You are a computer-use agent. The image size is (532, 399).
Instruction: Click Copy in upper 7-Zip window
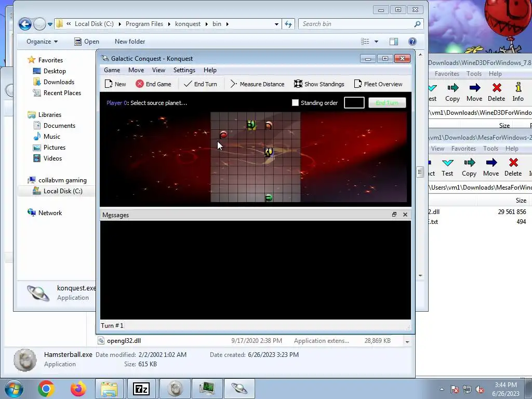point(453,92)
